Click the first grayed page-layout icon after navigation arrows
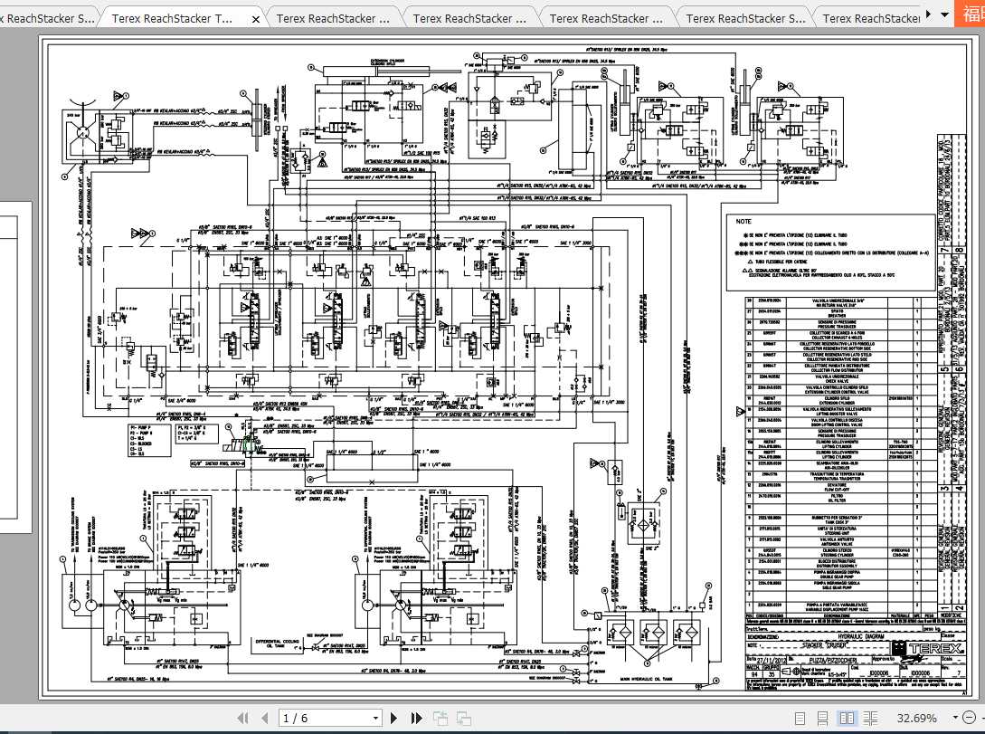The height and width of the screenshot is (734, 985). click(x=440, y=718)
